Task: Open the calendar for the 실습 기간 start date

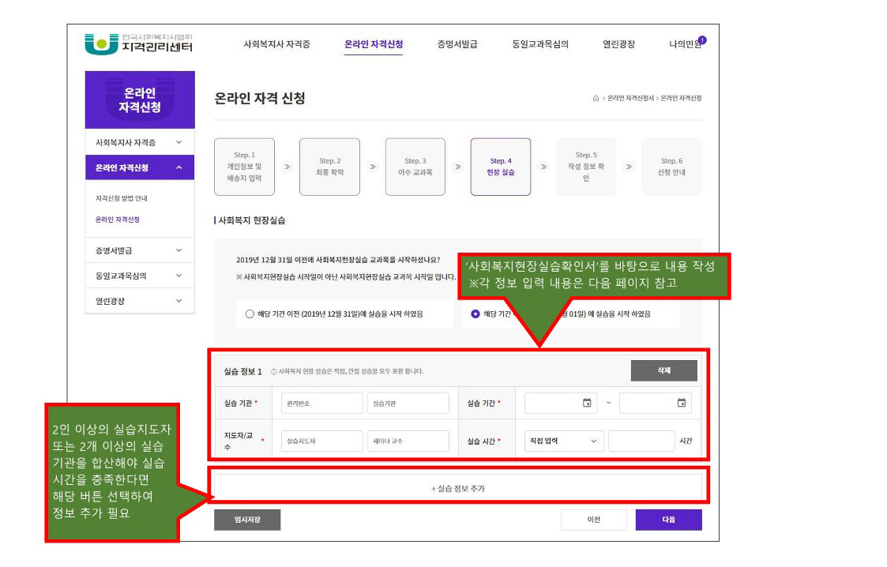Action: click(587, 403)
